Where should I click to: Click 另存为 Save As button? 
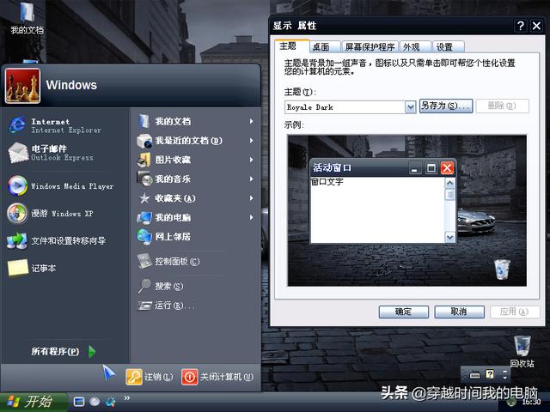click(446, 106)
